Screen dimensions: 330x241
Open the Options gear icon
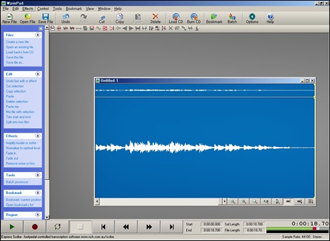[252, 18]
